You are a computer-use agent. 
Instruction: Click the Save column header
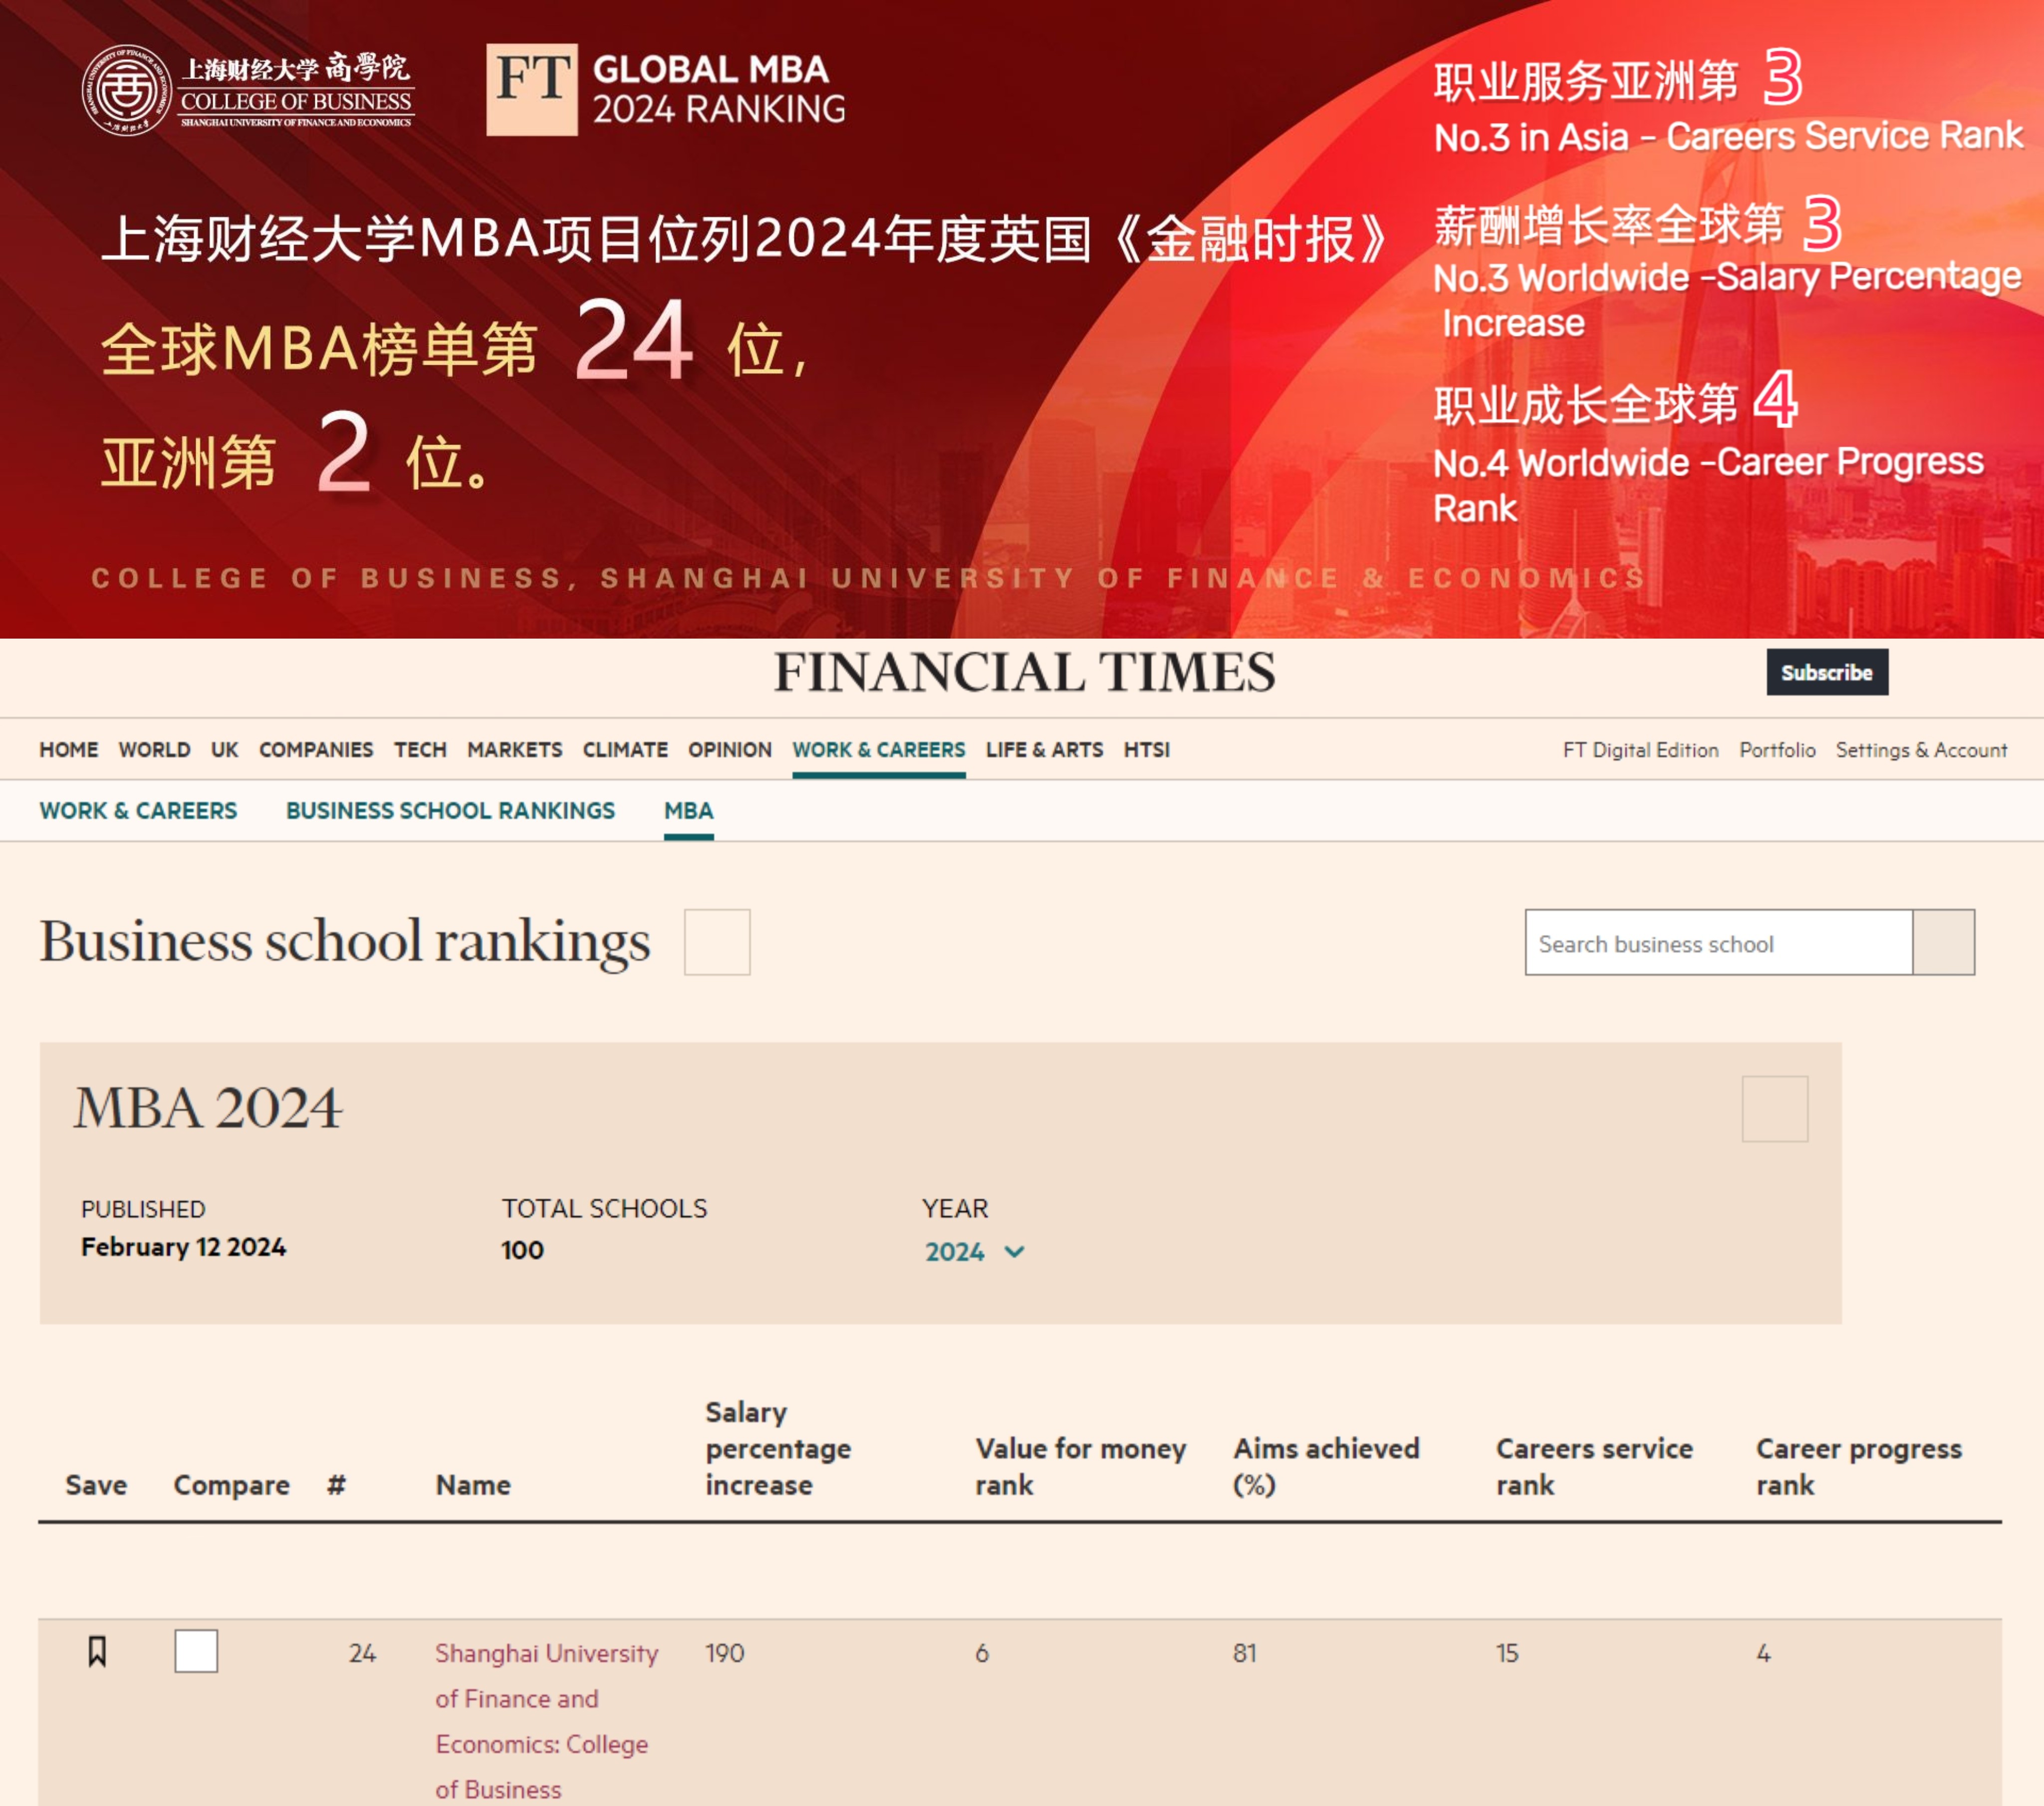pos(96,1485)
